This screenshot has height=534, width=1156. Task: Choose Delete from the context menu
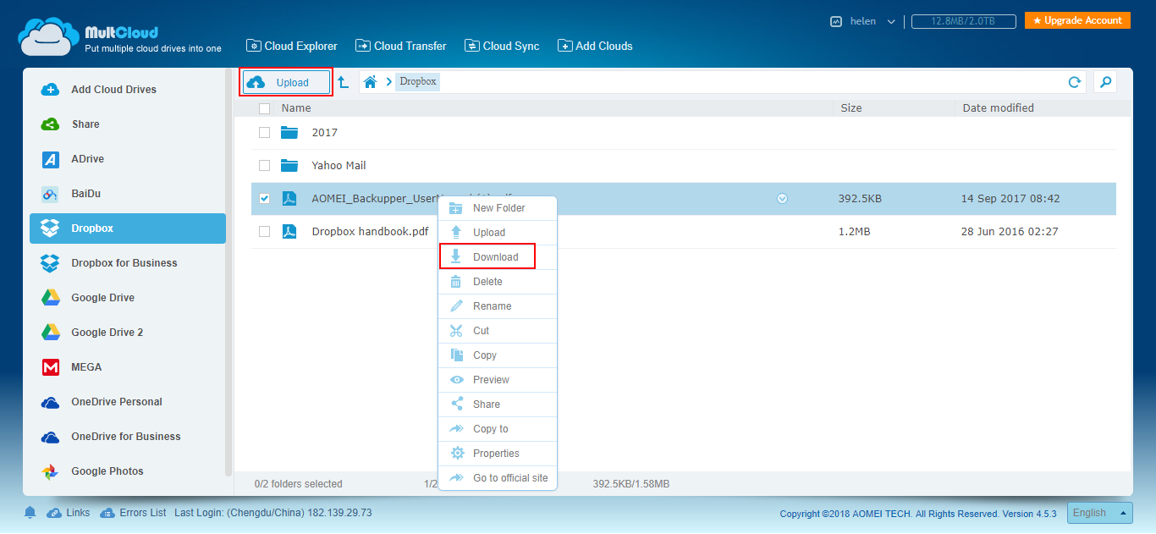(498, 282)
